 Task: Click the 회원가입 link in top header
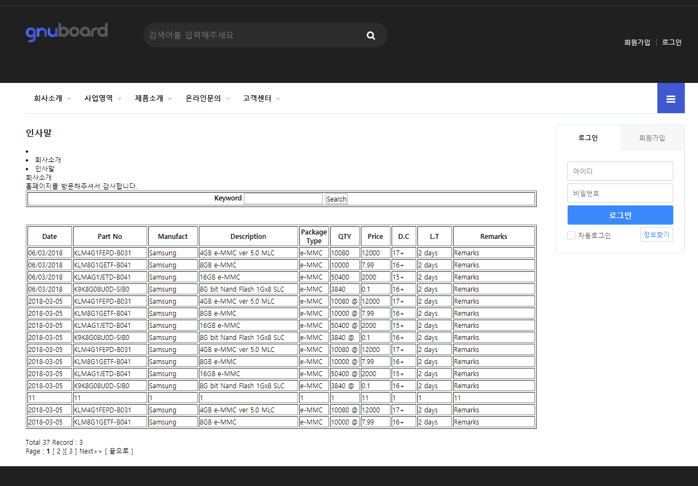636,42
